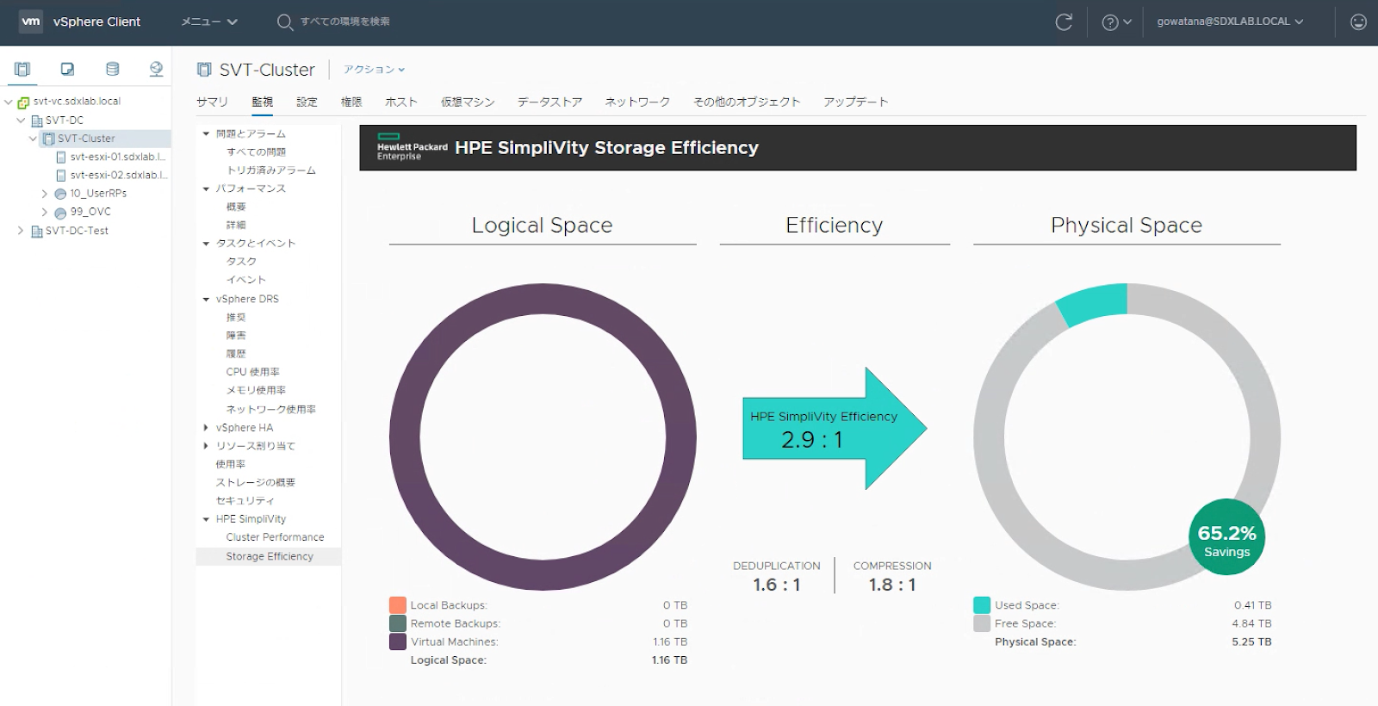Click the Virtual Machines purple legend swatch
The image size is (1378, 706).
397,641
